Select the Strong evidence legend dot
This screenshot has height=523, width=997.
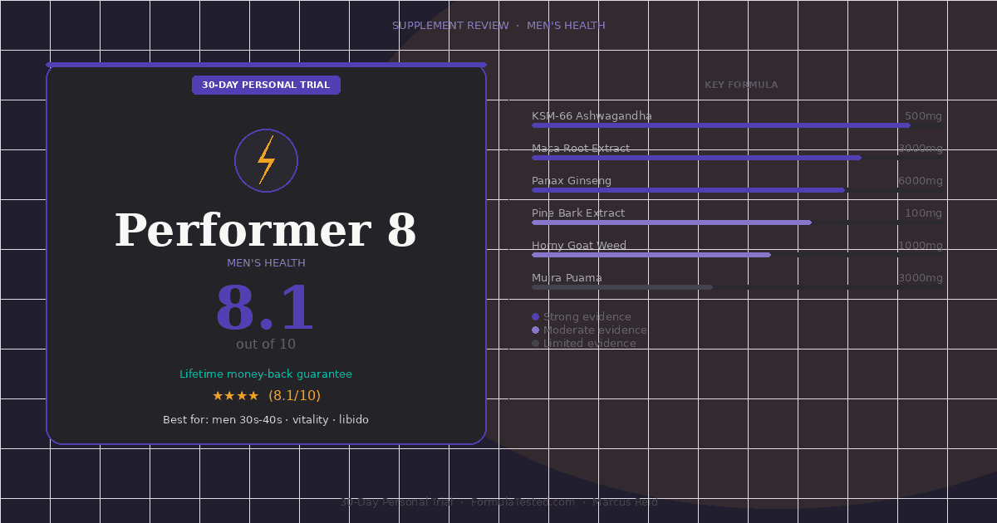point(537,316)
